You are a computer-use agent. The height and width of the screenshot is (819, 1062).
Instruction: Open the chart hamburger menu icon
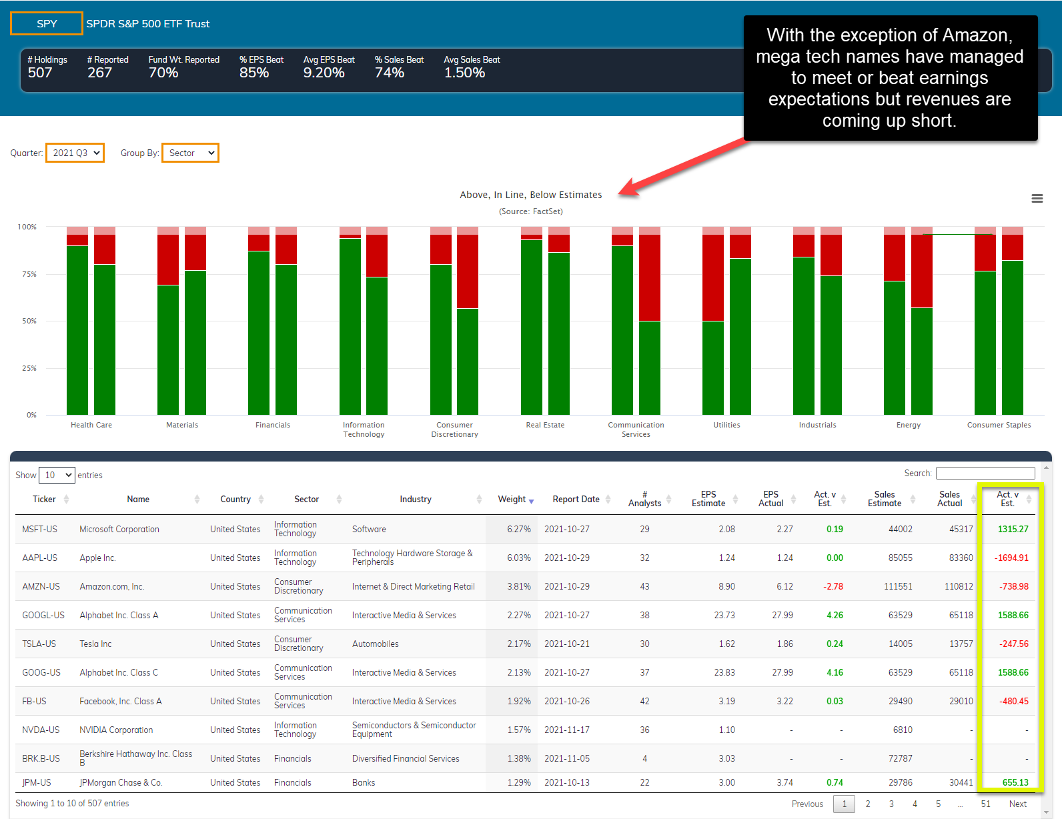[x=1037, y=198]
